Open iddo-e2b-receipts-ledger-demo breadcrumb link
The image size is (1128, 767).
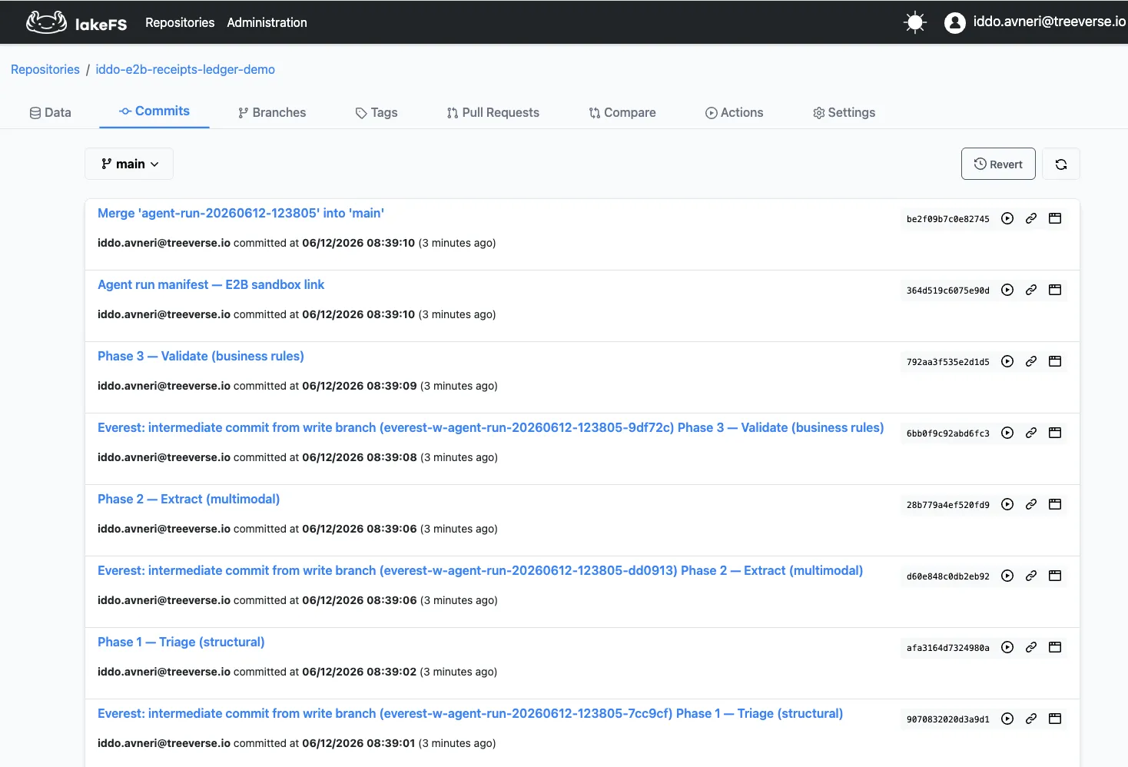(185, 69)
